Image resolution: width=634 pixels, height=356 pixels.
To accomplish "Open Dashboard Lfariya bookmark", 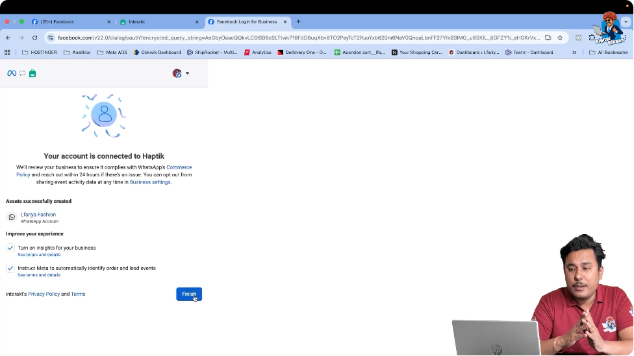I will point(474,53).
